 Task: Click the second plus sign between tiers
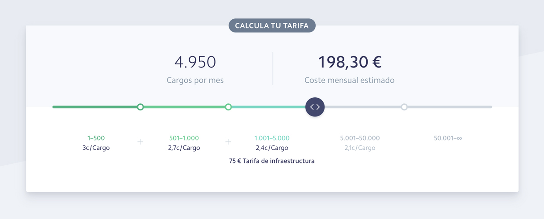coord(228,142)
